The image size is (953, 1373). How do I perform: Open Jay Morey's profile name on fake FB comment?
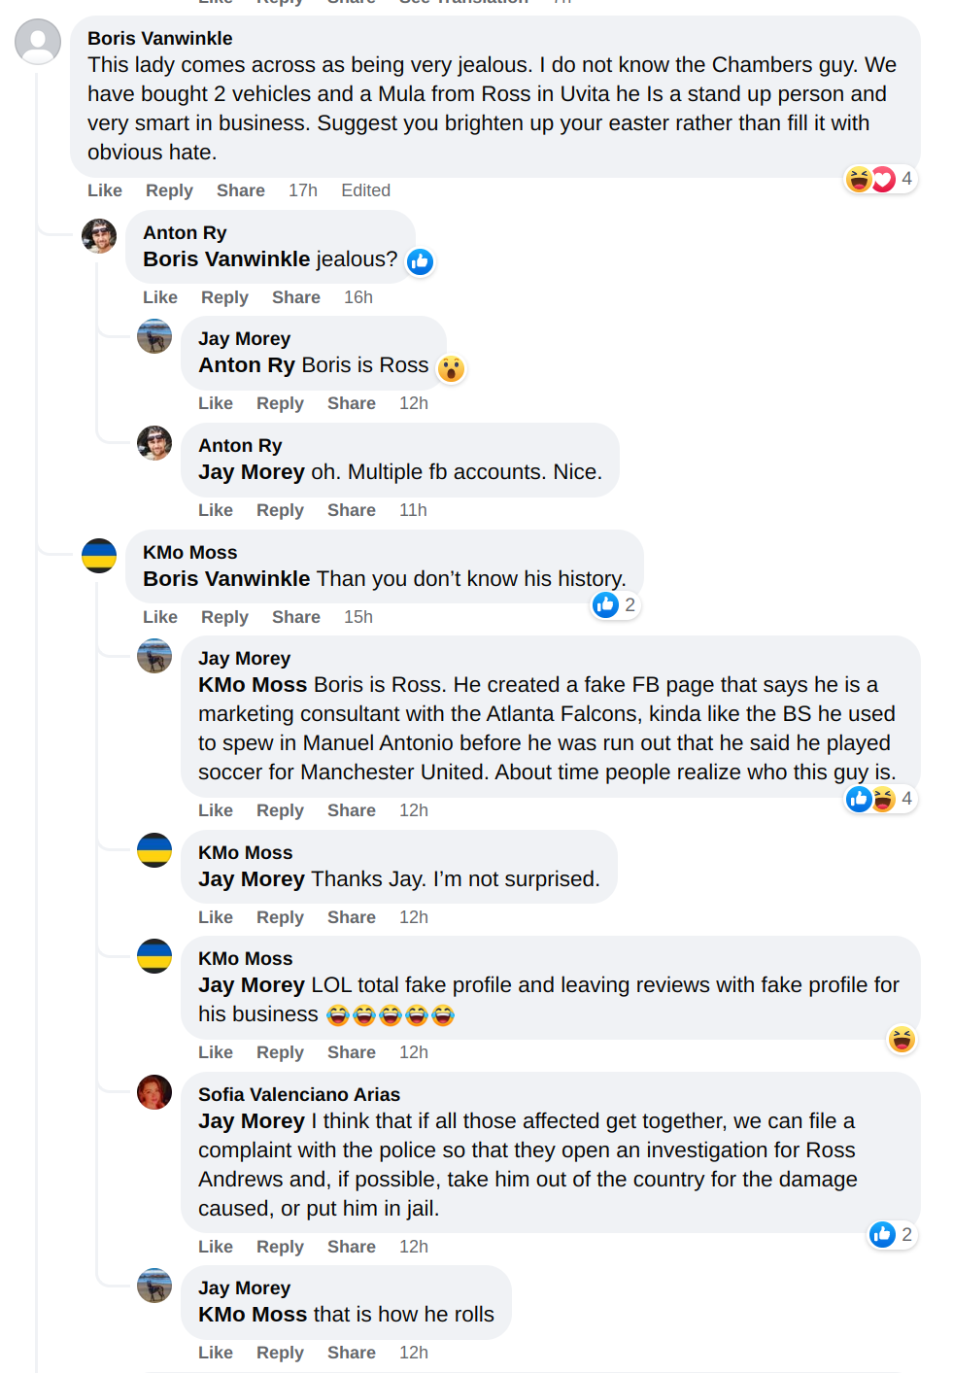pyautogui.click(x=244, y=658)
